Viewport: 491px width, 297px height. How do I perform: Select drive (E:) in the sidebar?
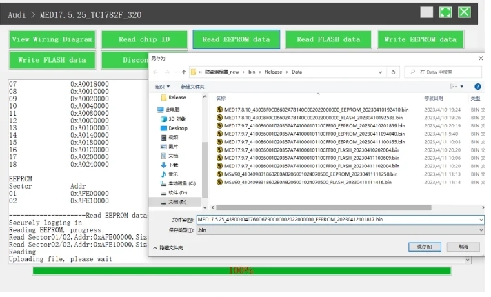[x=174, y=202]
